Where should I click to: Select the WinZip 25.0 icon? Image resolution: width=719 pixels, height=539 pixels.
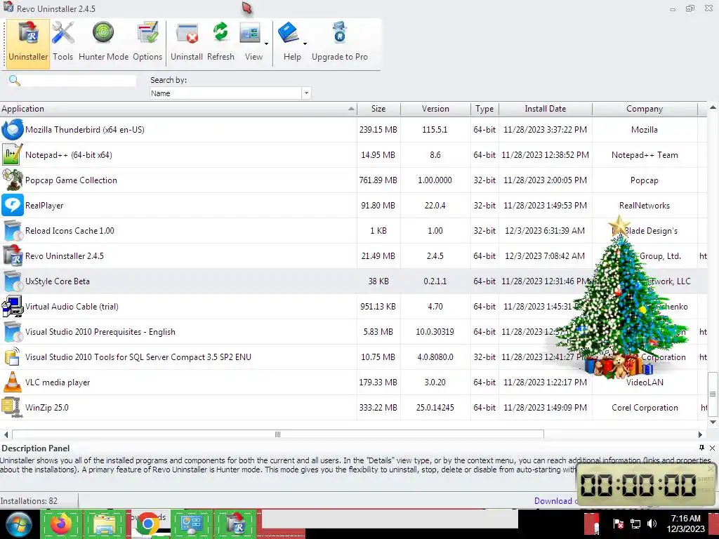click(13, 408)
